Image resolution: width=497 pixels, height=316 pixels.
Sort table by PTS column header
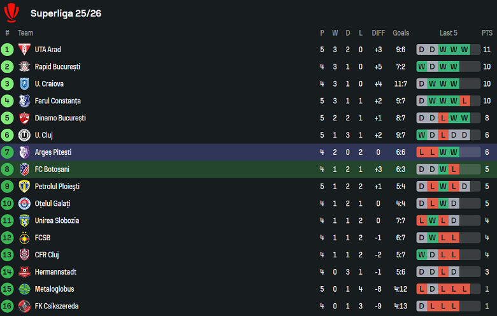tap(487, 33)
